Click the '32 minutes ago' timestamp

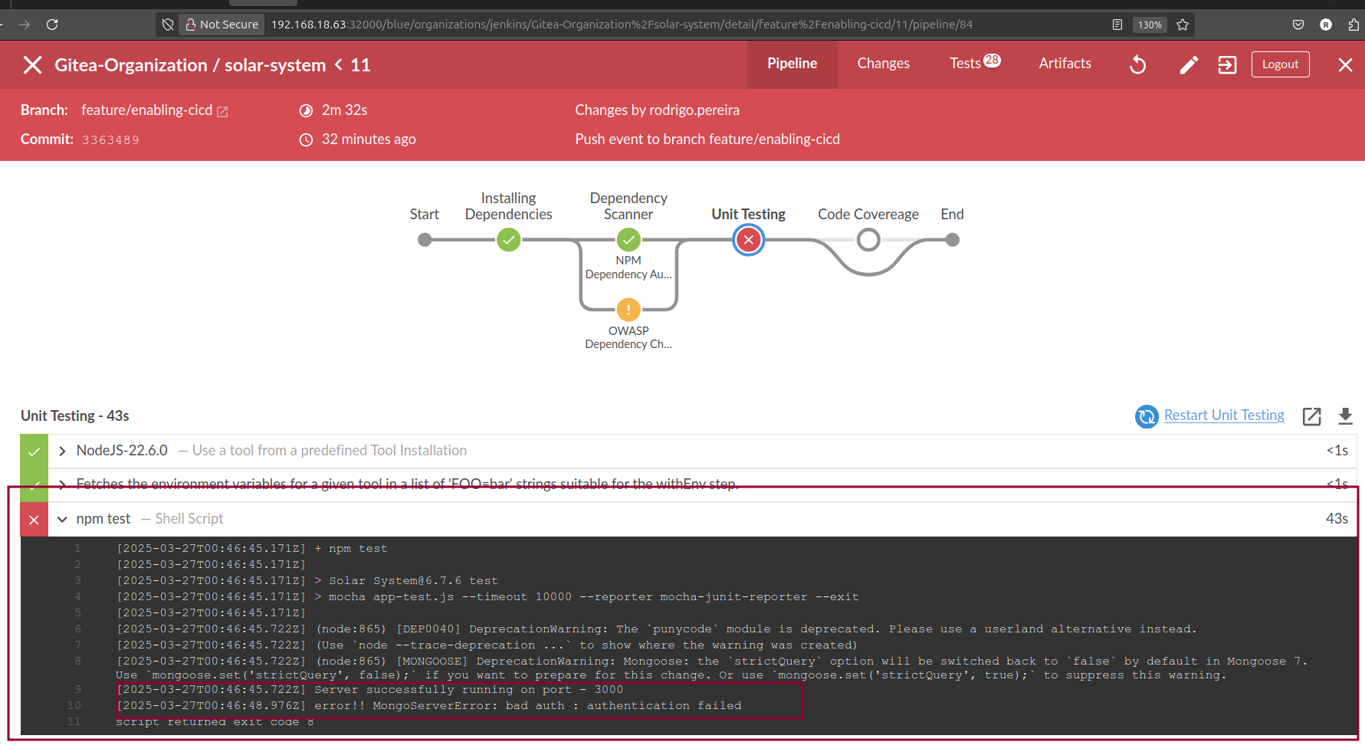pos(369,140)
